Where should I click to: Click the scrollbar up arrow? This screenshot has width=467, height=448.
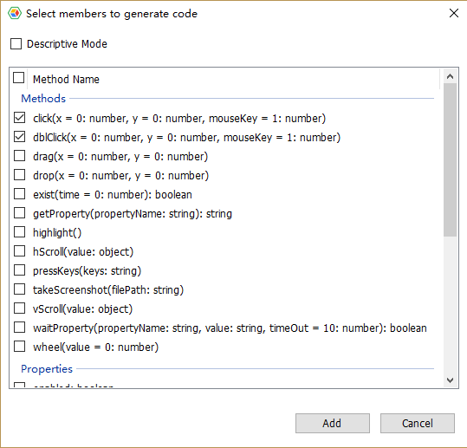point(450,76)
